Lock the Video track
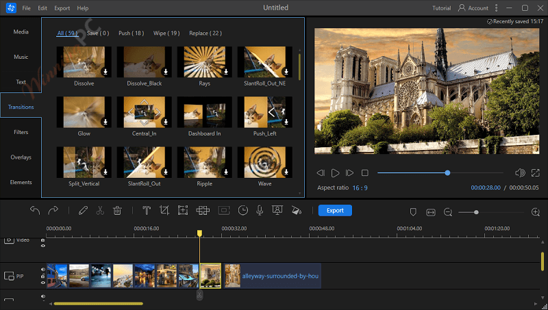Screen dimensions: 548x310 click(x=43, y=240)
